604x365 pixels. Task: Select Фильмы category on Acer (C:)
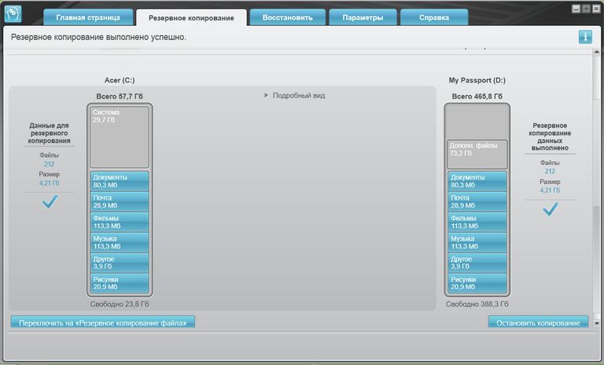[x=120, y=222]
